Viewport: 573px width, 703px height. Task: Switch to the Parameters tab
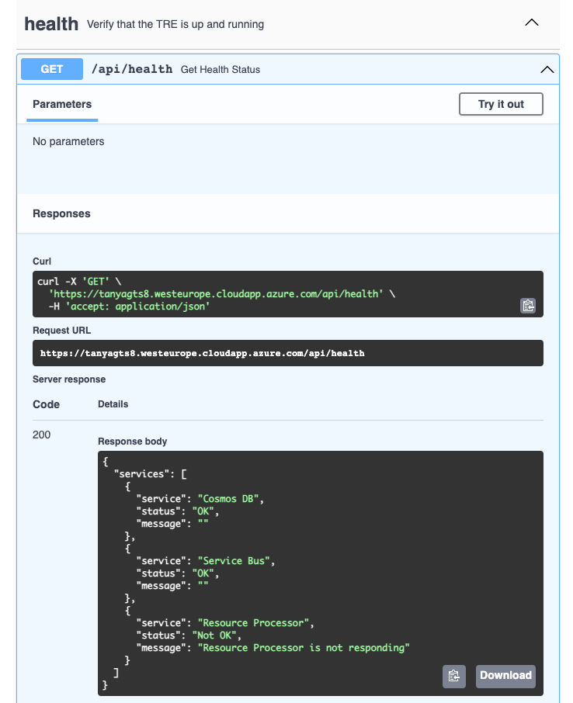[x=62, y=105]
